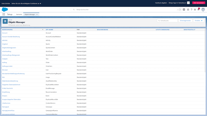This screenshot has width=207, height=116.
Task: Open the setup gear icon
Action: [195, 9]
